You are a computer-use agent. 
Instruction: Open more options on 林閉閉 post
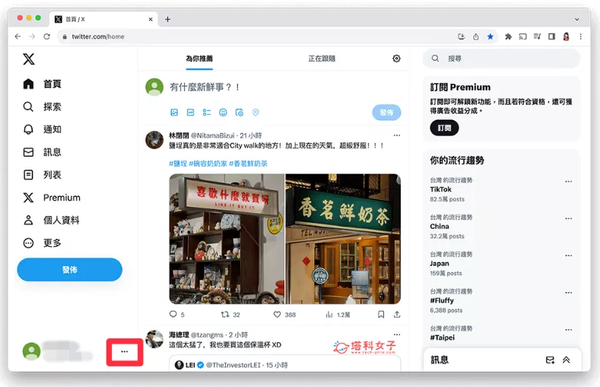coord(397,135)
